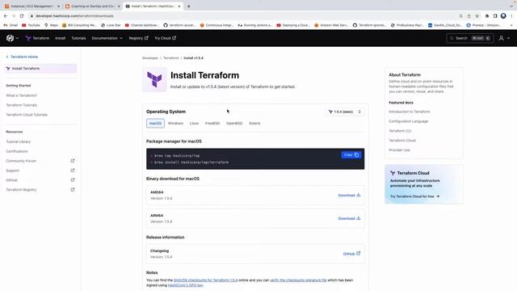Download the AMD64 macOS binary
This screenshot has width=517, height=291.
point(349,196)
